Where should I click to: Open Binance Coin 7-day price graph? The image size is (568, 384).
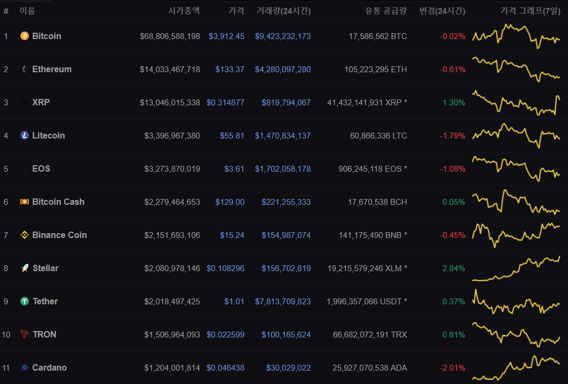tap(516, 235)
